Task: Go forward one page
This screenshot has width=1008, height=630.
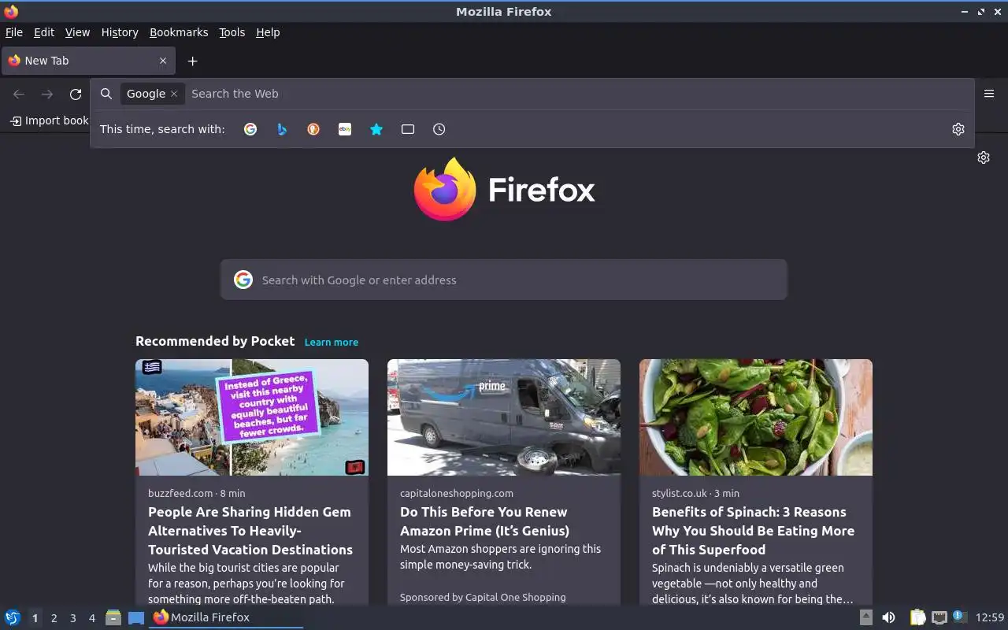Action: click(x=47, y=94)
